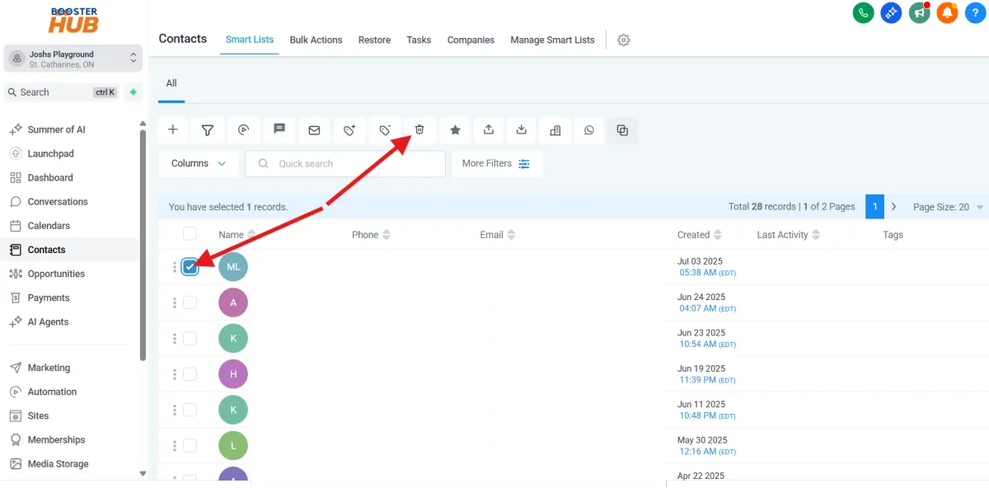The height and width of the screenshot is (488, 989).
Task: Open the blue help question icon
Action: [x=975, y=12]
